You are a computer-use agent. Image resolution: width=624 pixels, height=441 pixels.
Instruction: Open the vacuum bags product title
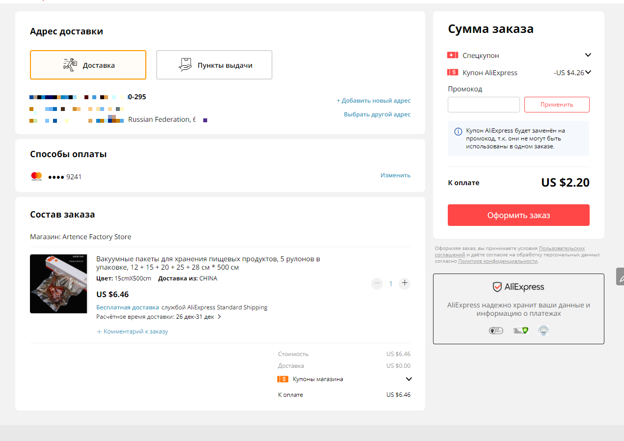point(208,263)
